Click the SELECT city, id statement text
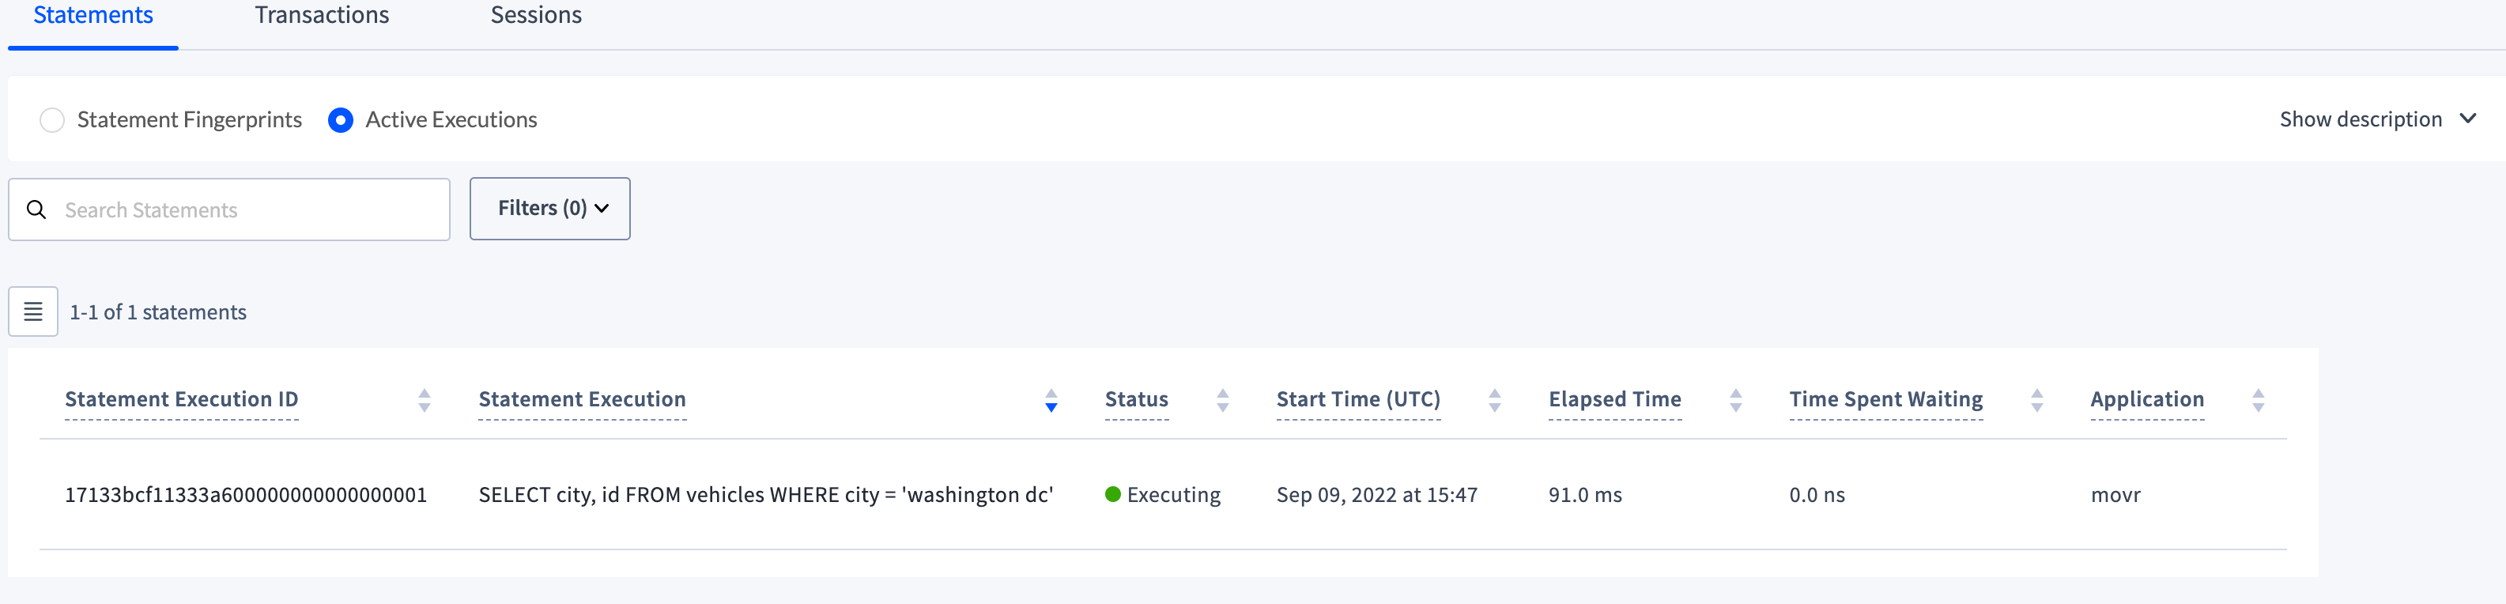2506x604 pixels. 765,495
